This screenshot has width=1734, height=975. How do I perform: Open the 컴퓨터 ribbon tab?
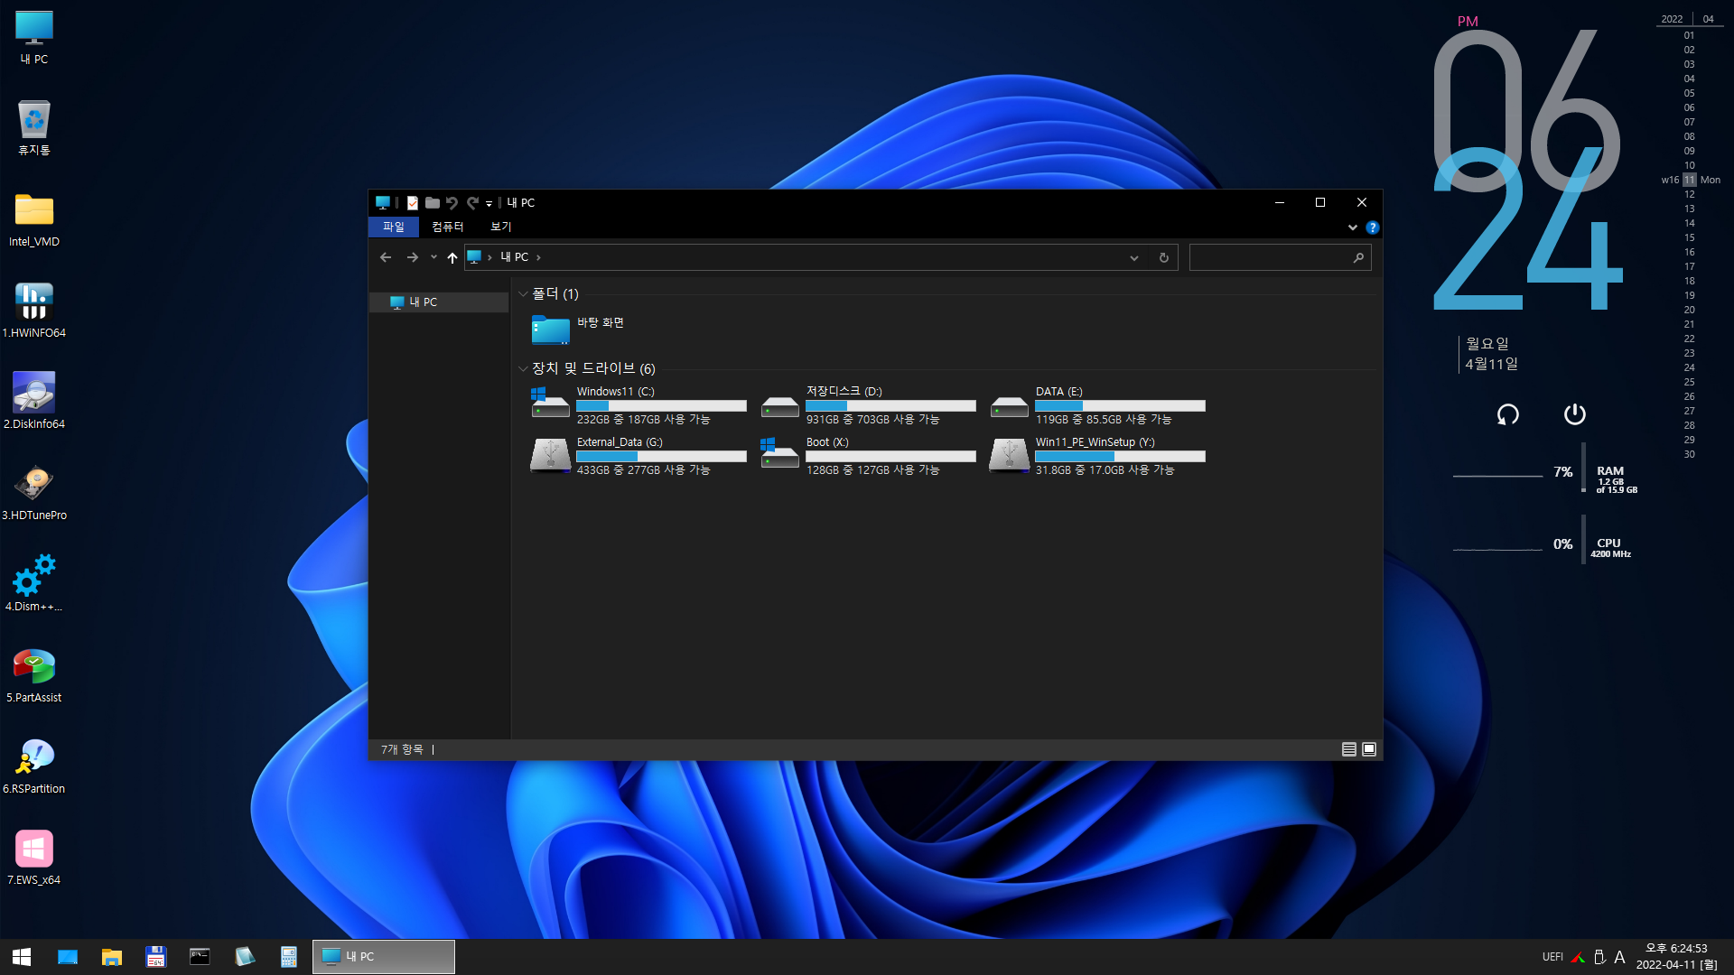click(447, 227)
